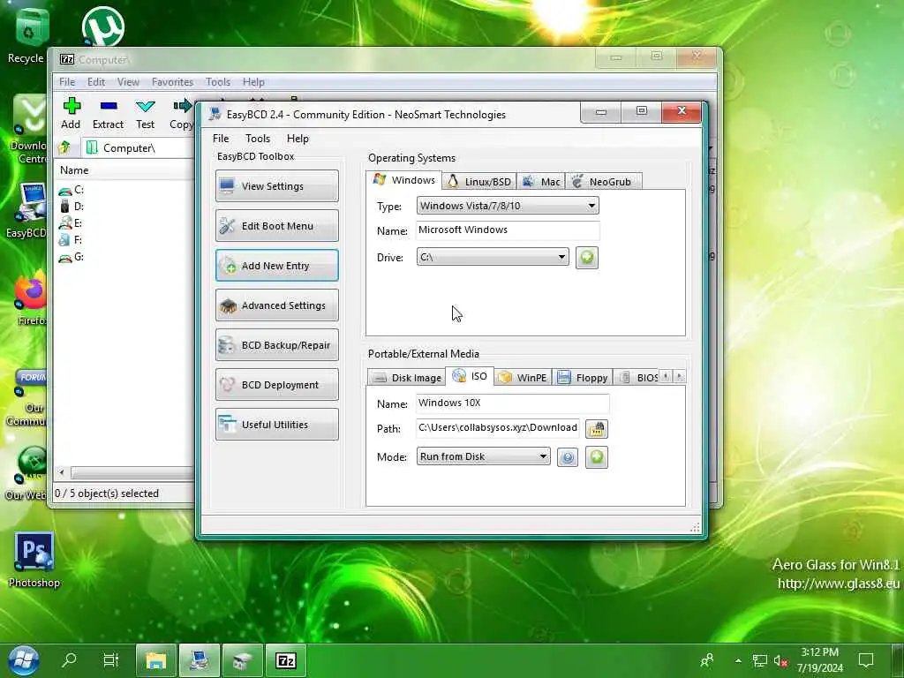Open the EasyBCD Tools menu
Viewport: 904px width, 678px height.
point(258,139)
